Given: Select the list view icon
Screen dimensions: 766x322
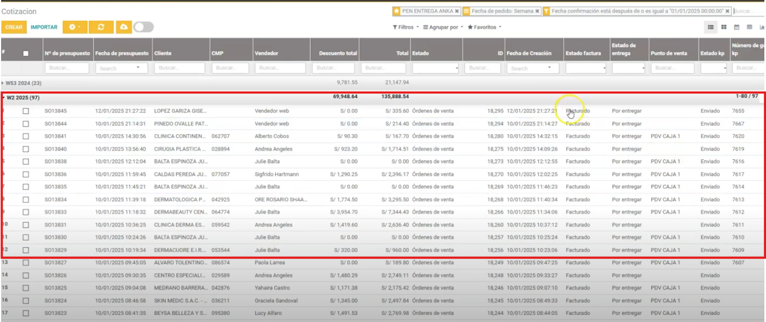Looking at the screenshot, I should (711, 27).
